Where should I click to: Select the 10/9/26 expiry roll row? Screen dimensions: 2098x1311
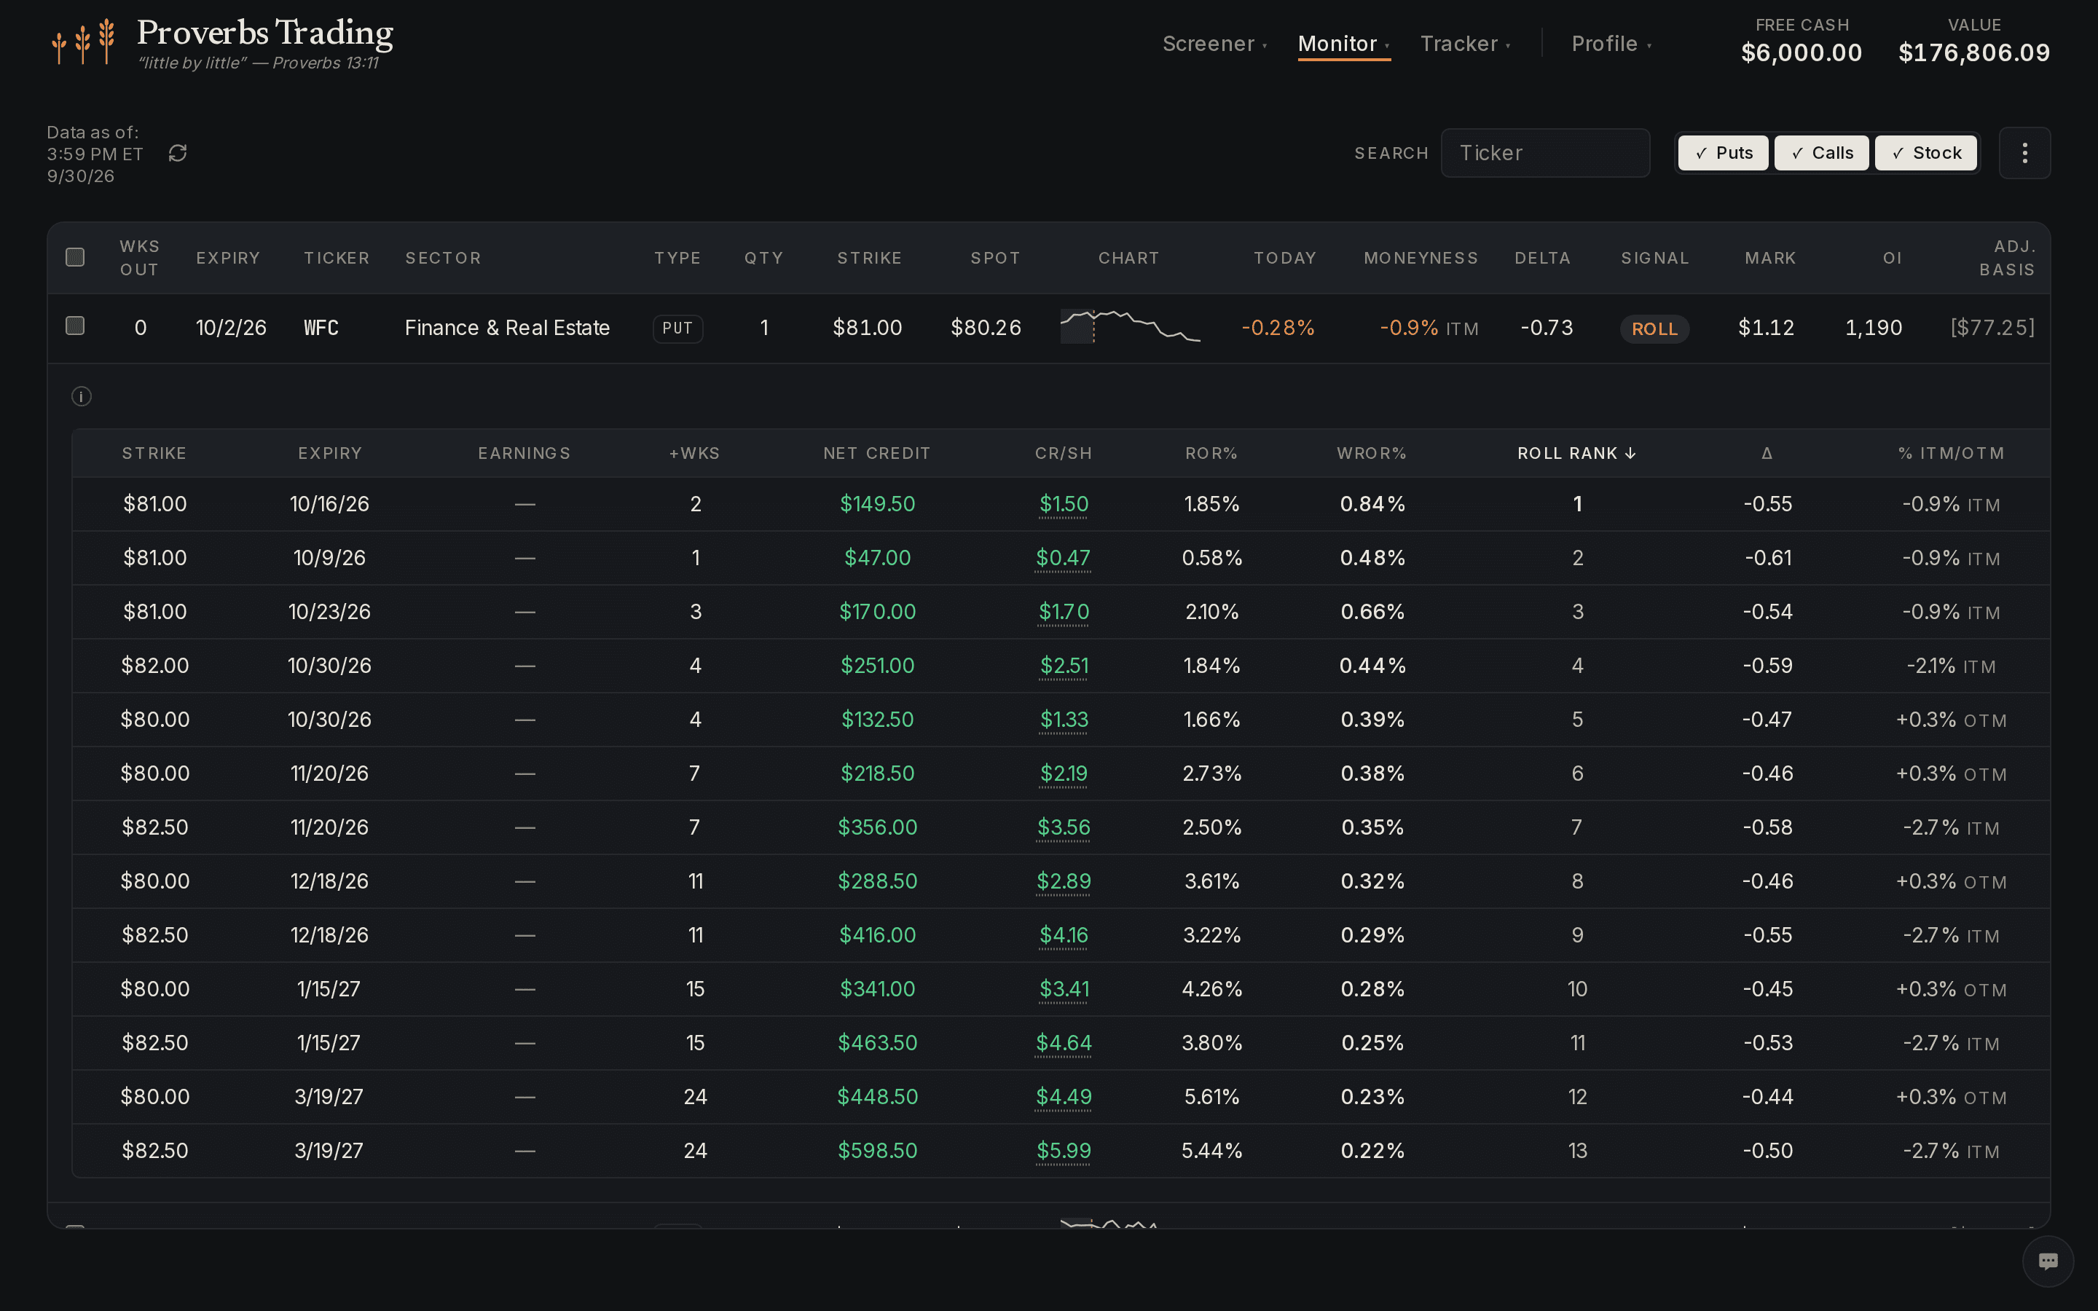point(1061,559)
